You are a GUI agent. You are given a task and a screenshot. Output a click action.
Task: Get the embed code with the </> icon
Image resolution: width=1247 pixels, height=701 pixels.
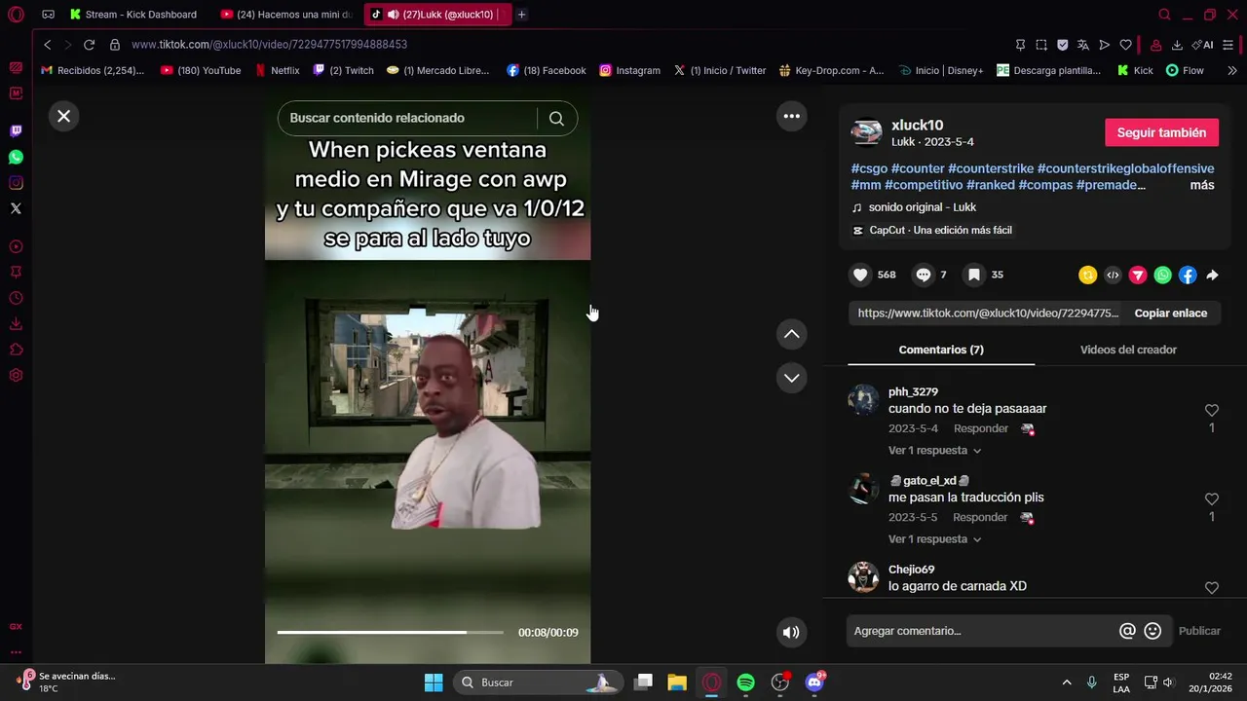click(1113, 276)
